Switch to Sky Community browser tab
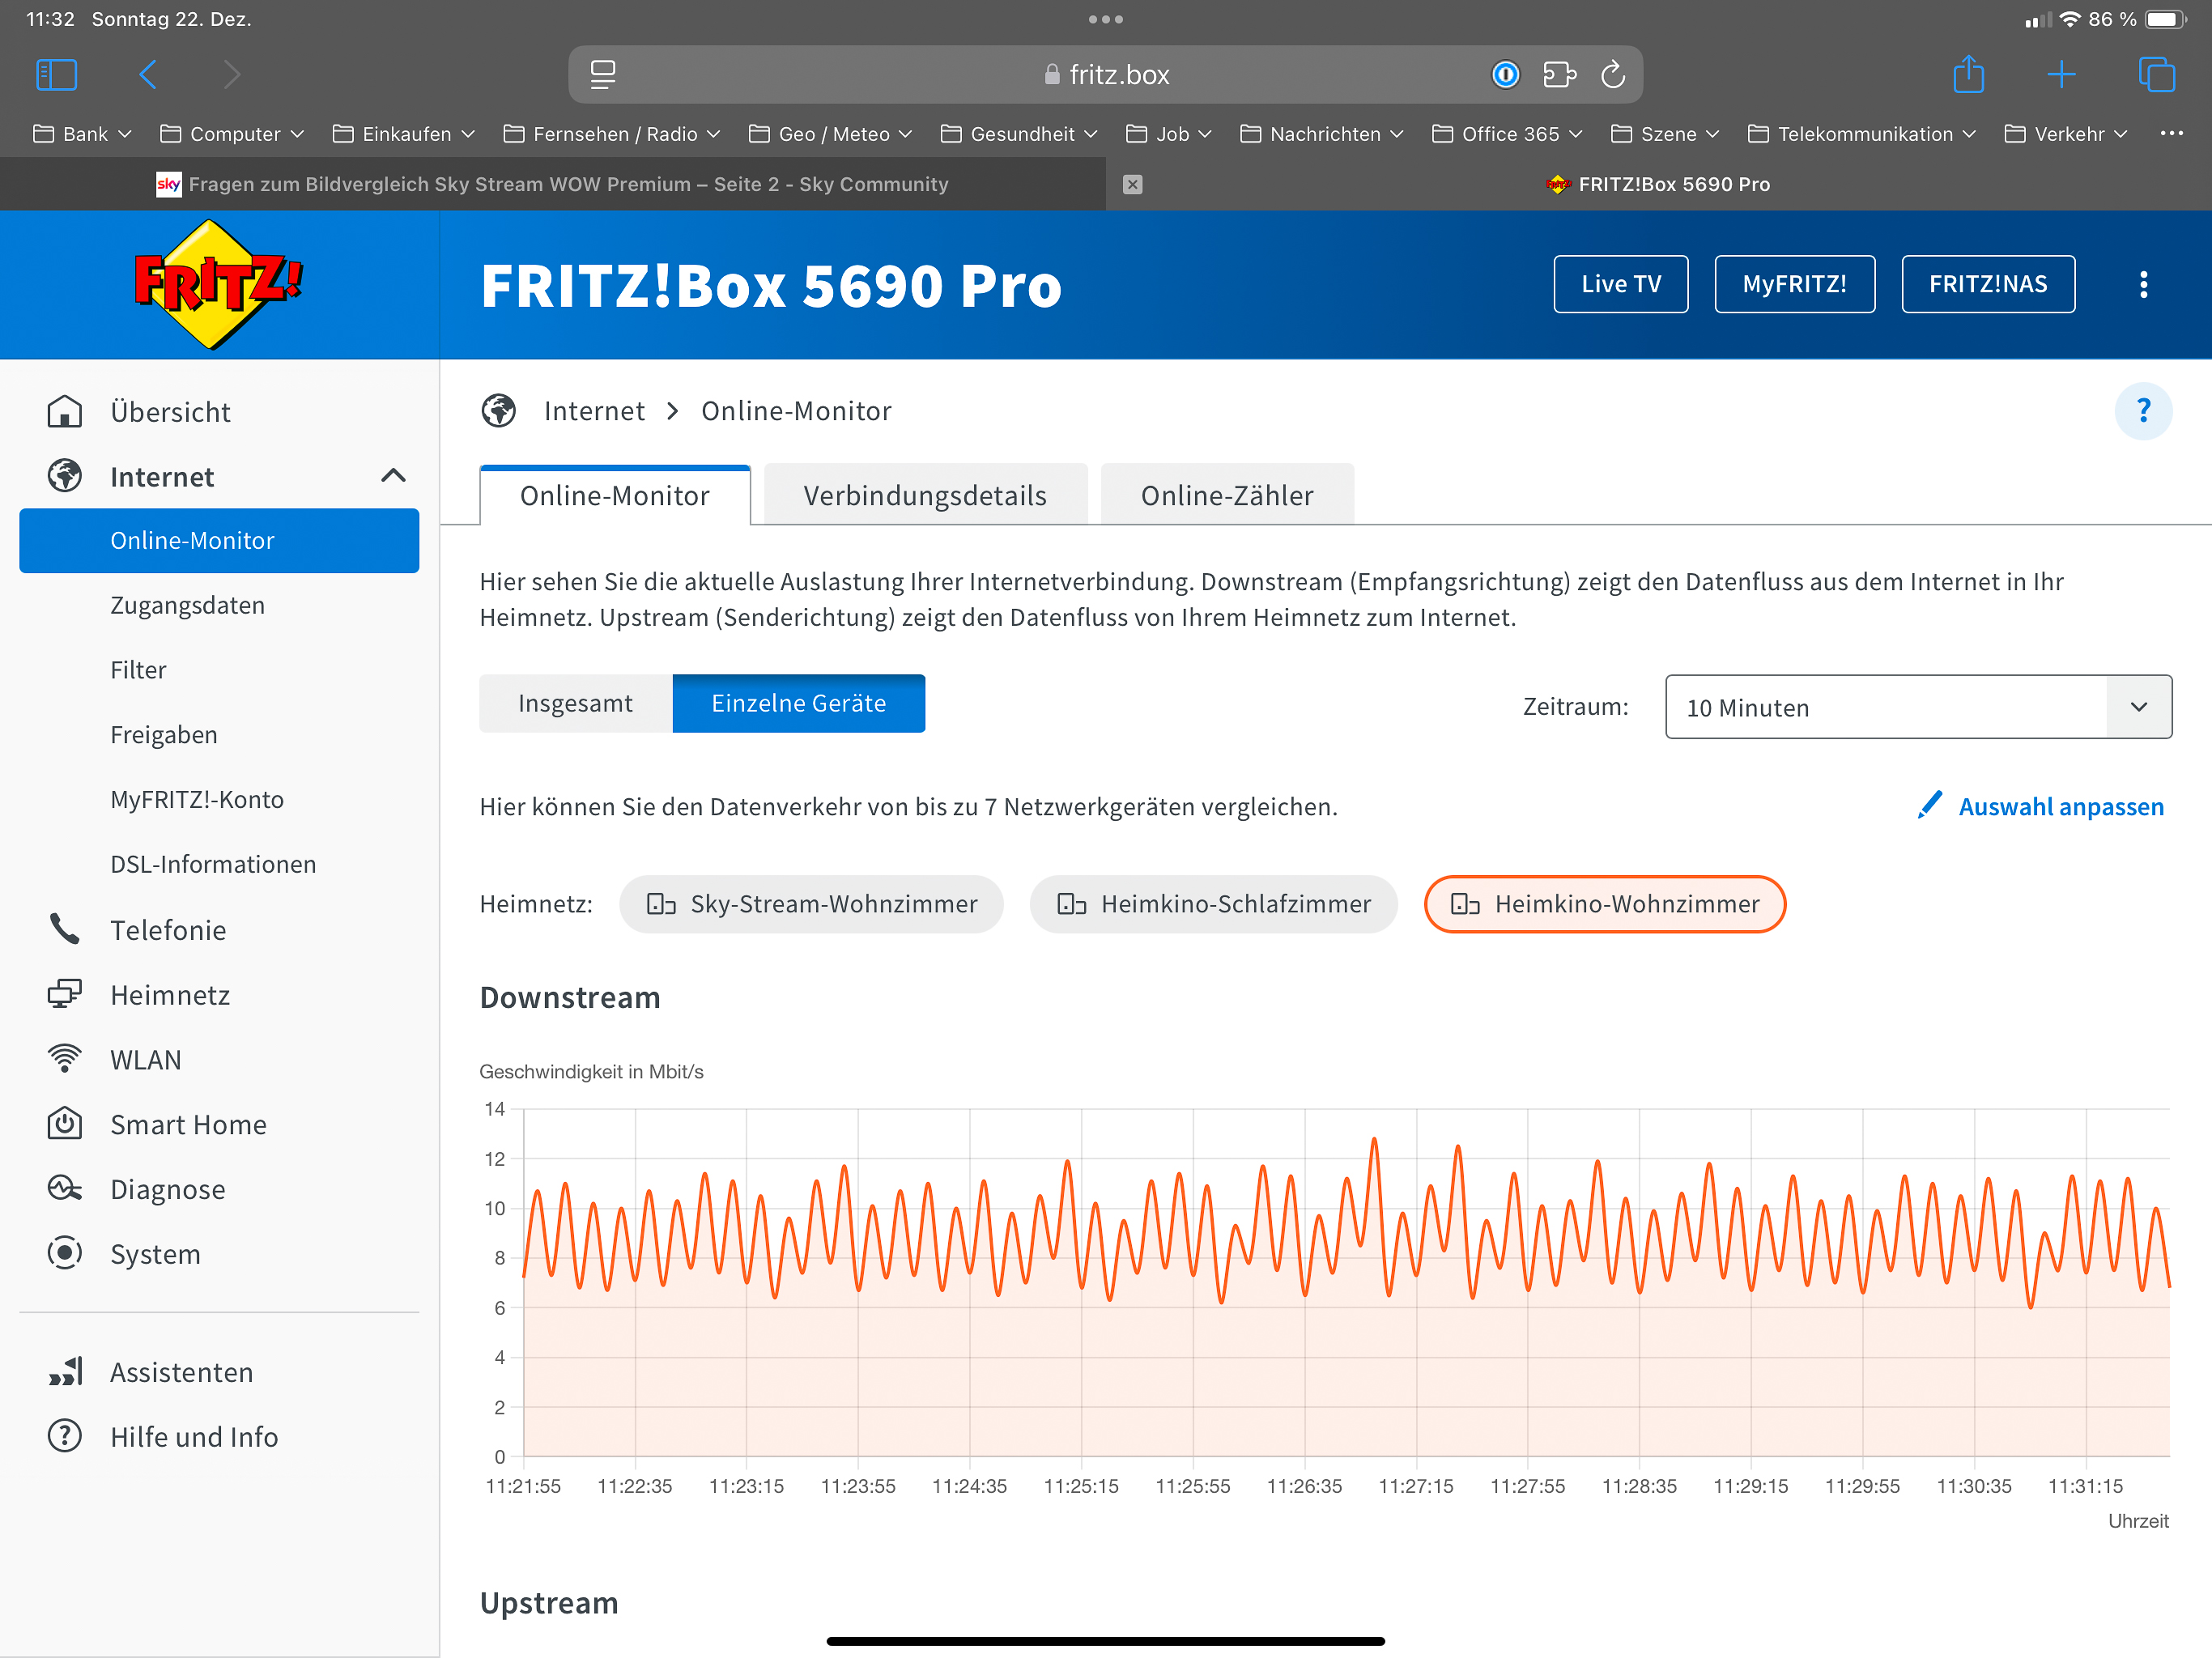This screenshot has height=1658, width=2212. pyautogui.click(x=552, y=184)
